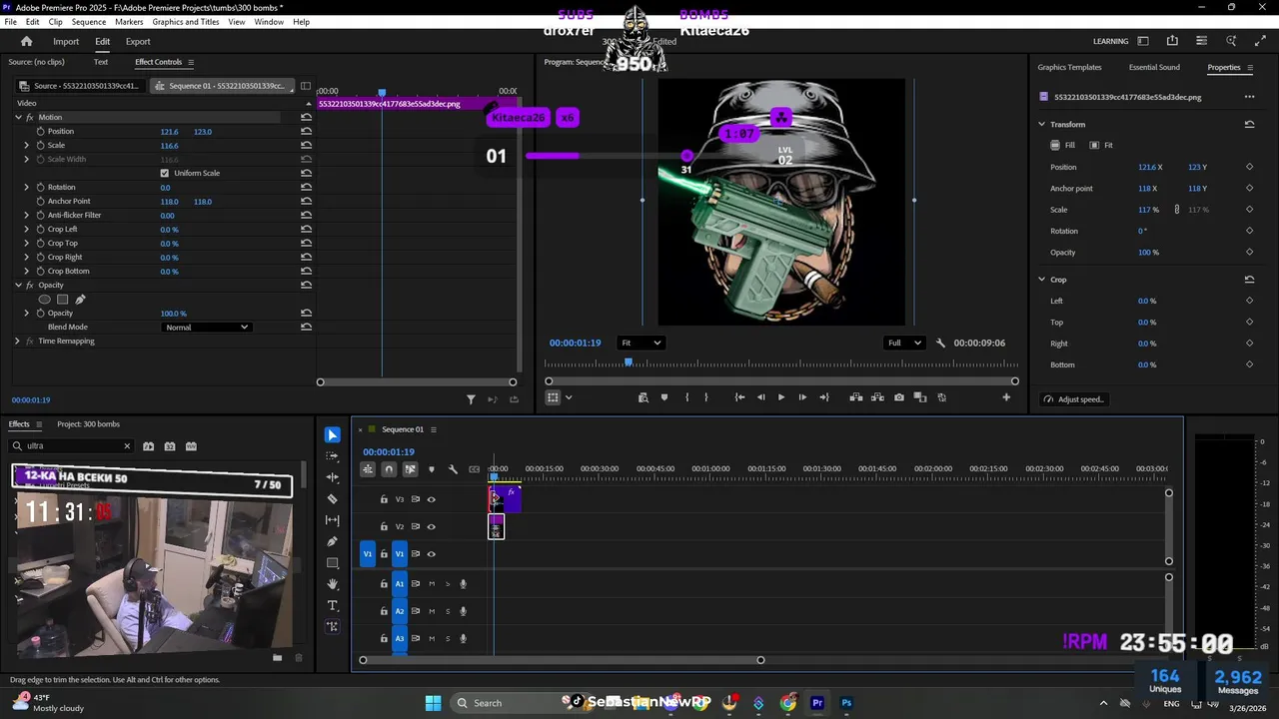Expand Time Remapping effect
The image size is (1279, 719).
click(17, 341)
